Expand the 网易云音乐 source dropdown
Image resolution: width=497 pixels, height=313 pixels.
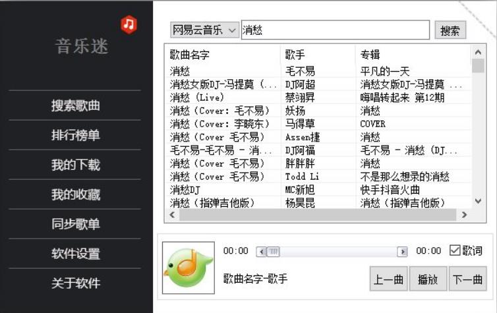coord(204,30)
